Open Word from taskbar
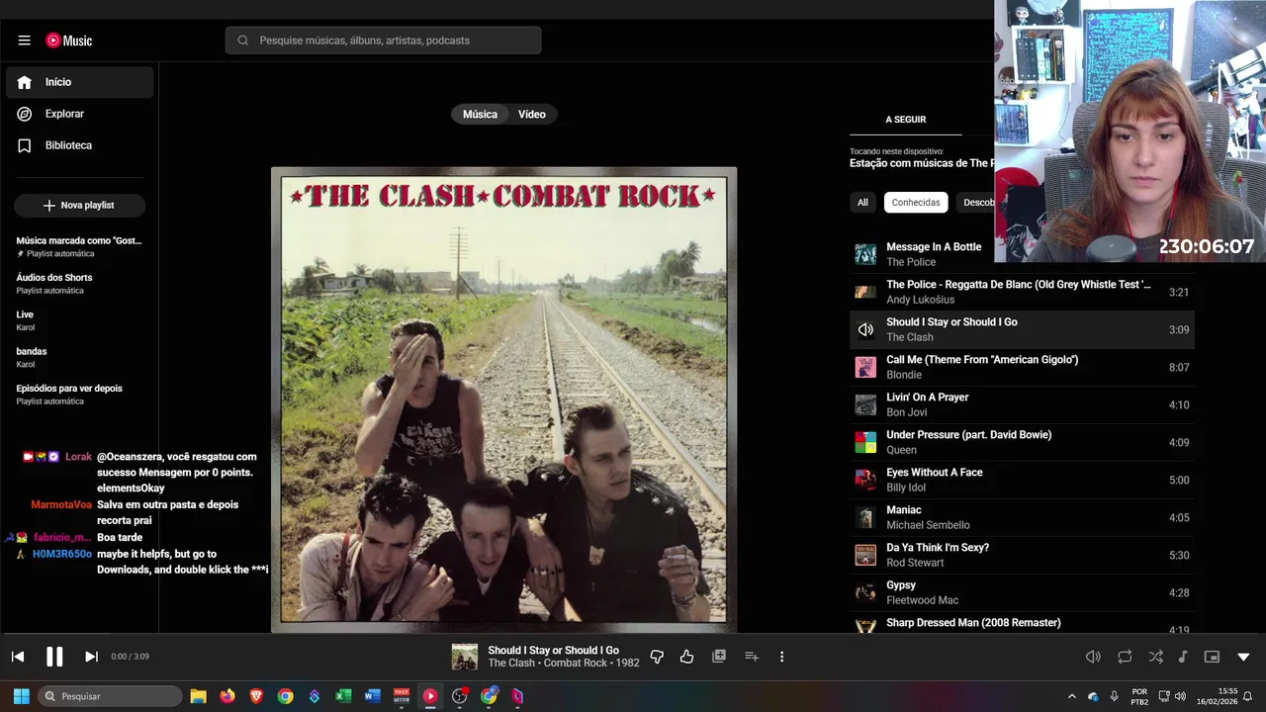 pos(372,696)
